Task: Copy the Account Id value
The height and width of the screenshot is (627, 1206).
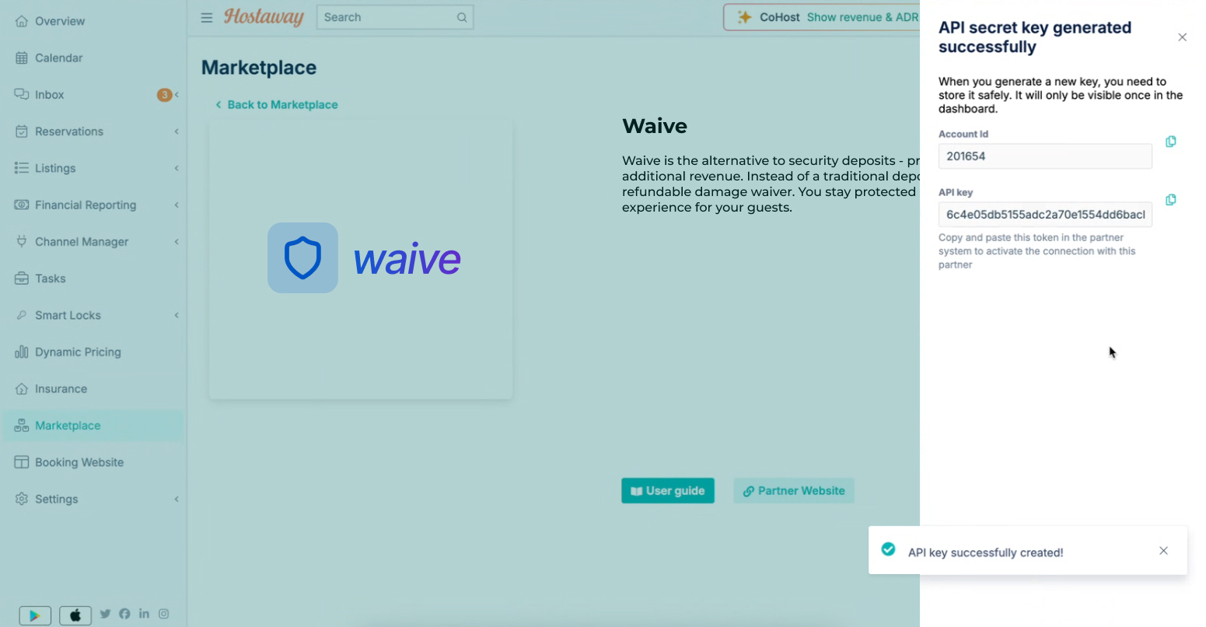Action: pos(1170,142)
